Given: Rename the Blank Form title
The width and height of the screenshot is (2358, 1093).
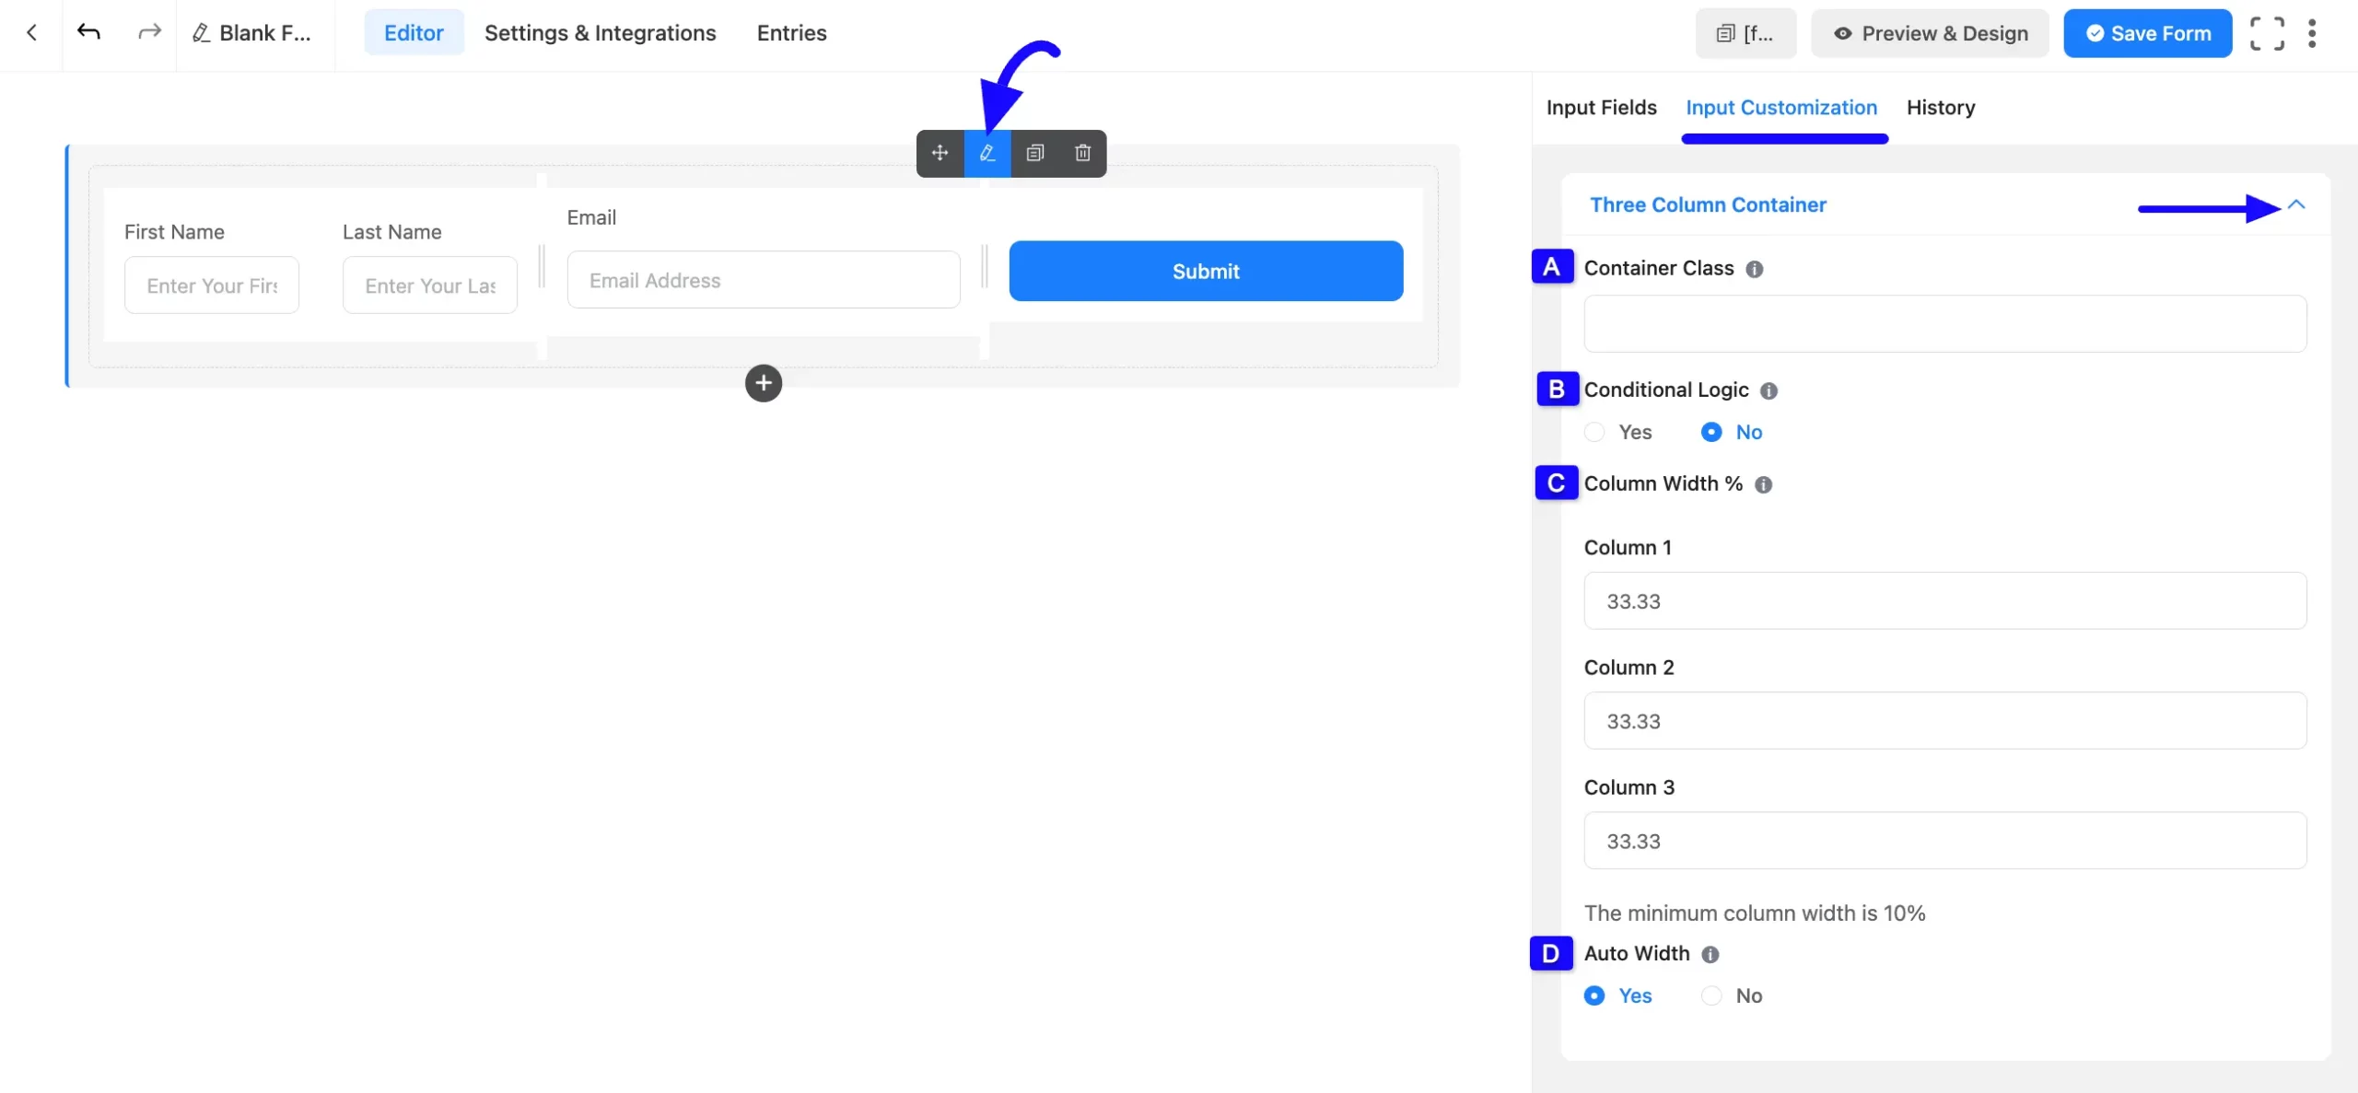Looking at the screenshot, I should 251,33.
